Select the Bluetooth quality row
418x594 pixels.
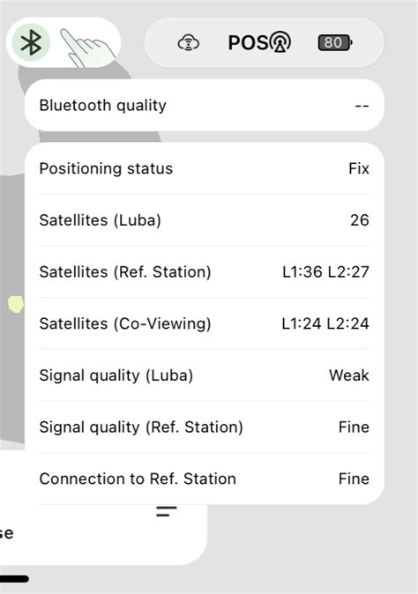(205, 105)
